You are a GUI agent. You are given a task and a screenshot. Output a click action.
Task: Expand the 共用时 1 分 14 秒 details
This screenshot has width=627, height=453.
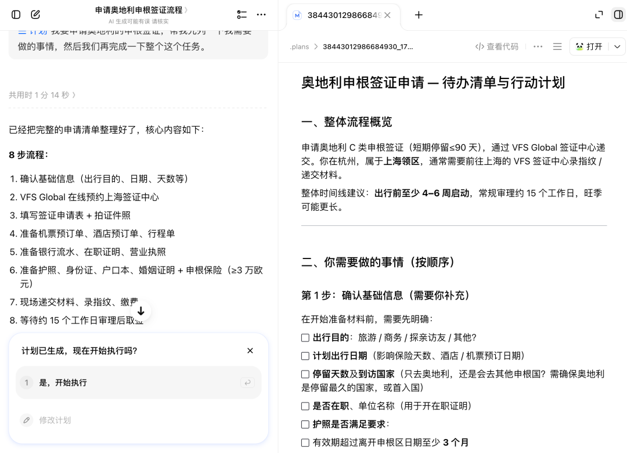(x=42, y=95)
